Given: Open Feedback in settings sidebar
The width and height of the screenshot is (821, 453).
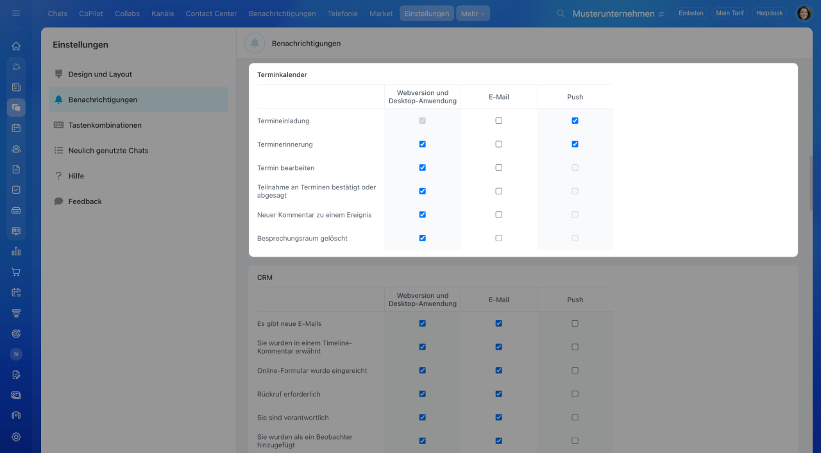Looking at the screenshot, I should pyautogui.click(x=139, y=201).
